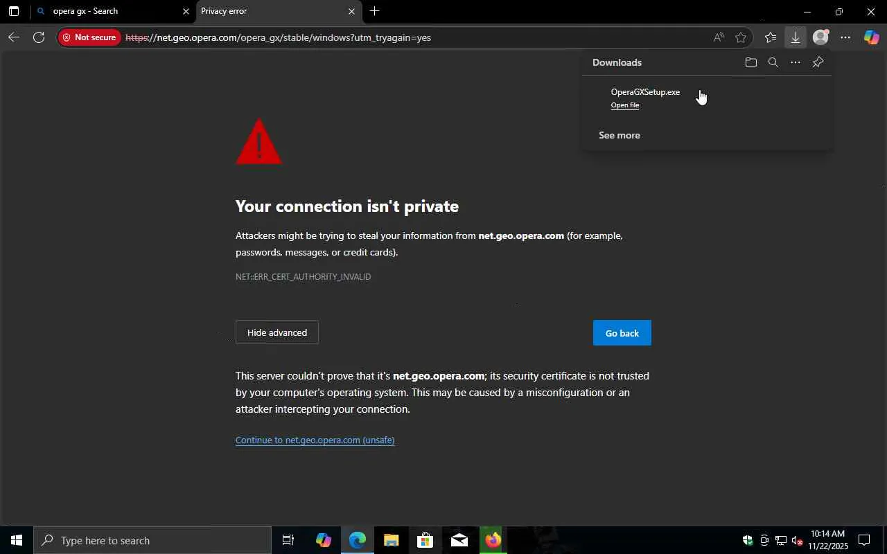Open the notifications action center

point(864,540)
